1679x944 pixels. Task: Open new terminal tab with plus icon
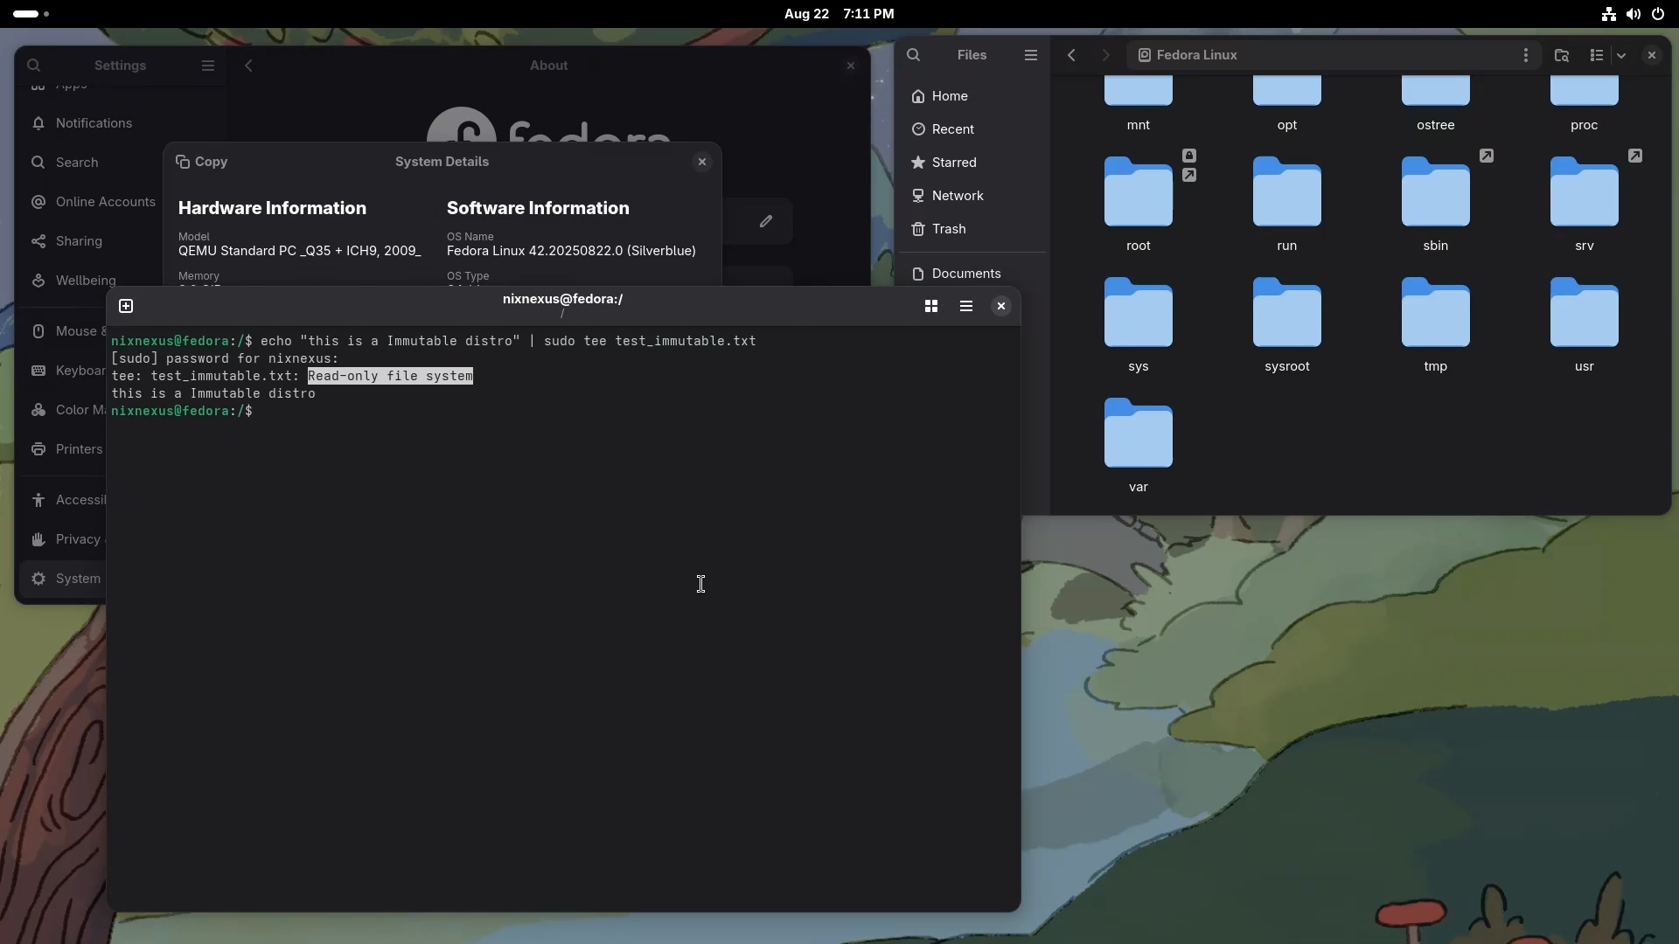click(126, 306)
